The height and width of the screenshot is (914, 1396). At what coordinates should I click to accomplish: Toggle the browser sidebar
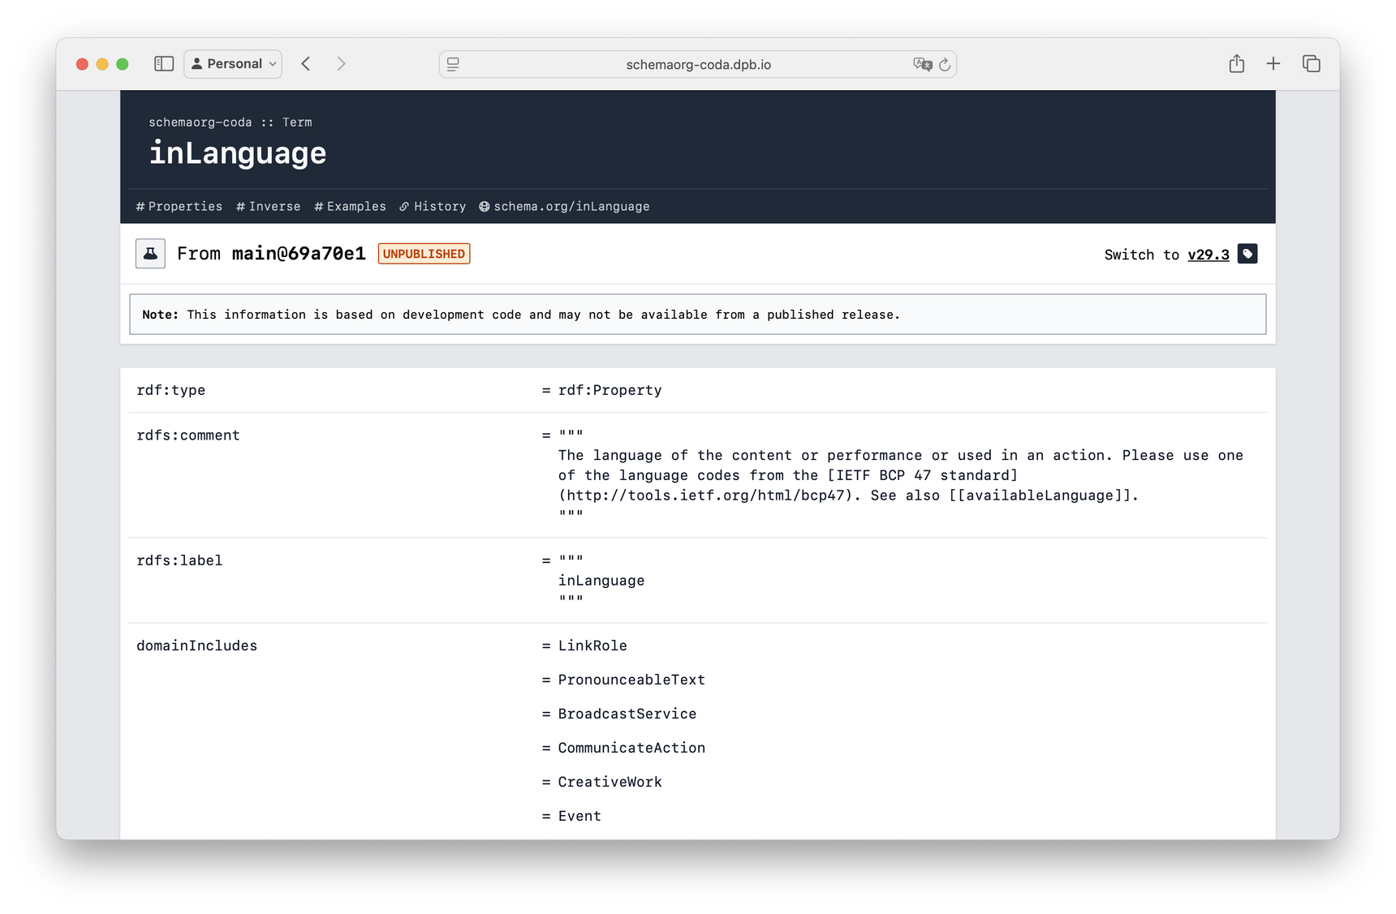click(x=163, y=62)
